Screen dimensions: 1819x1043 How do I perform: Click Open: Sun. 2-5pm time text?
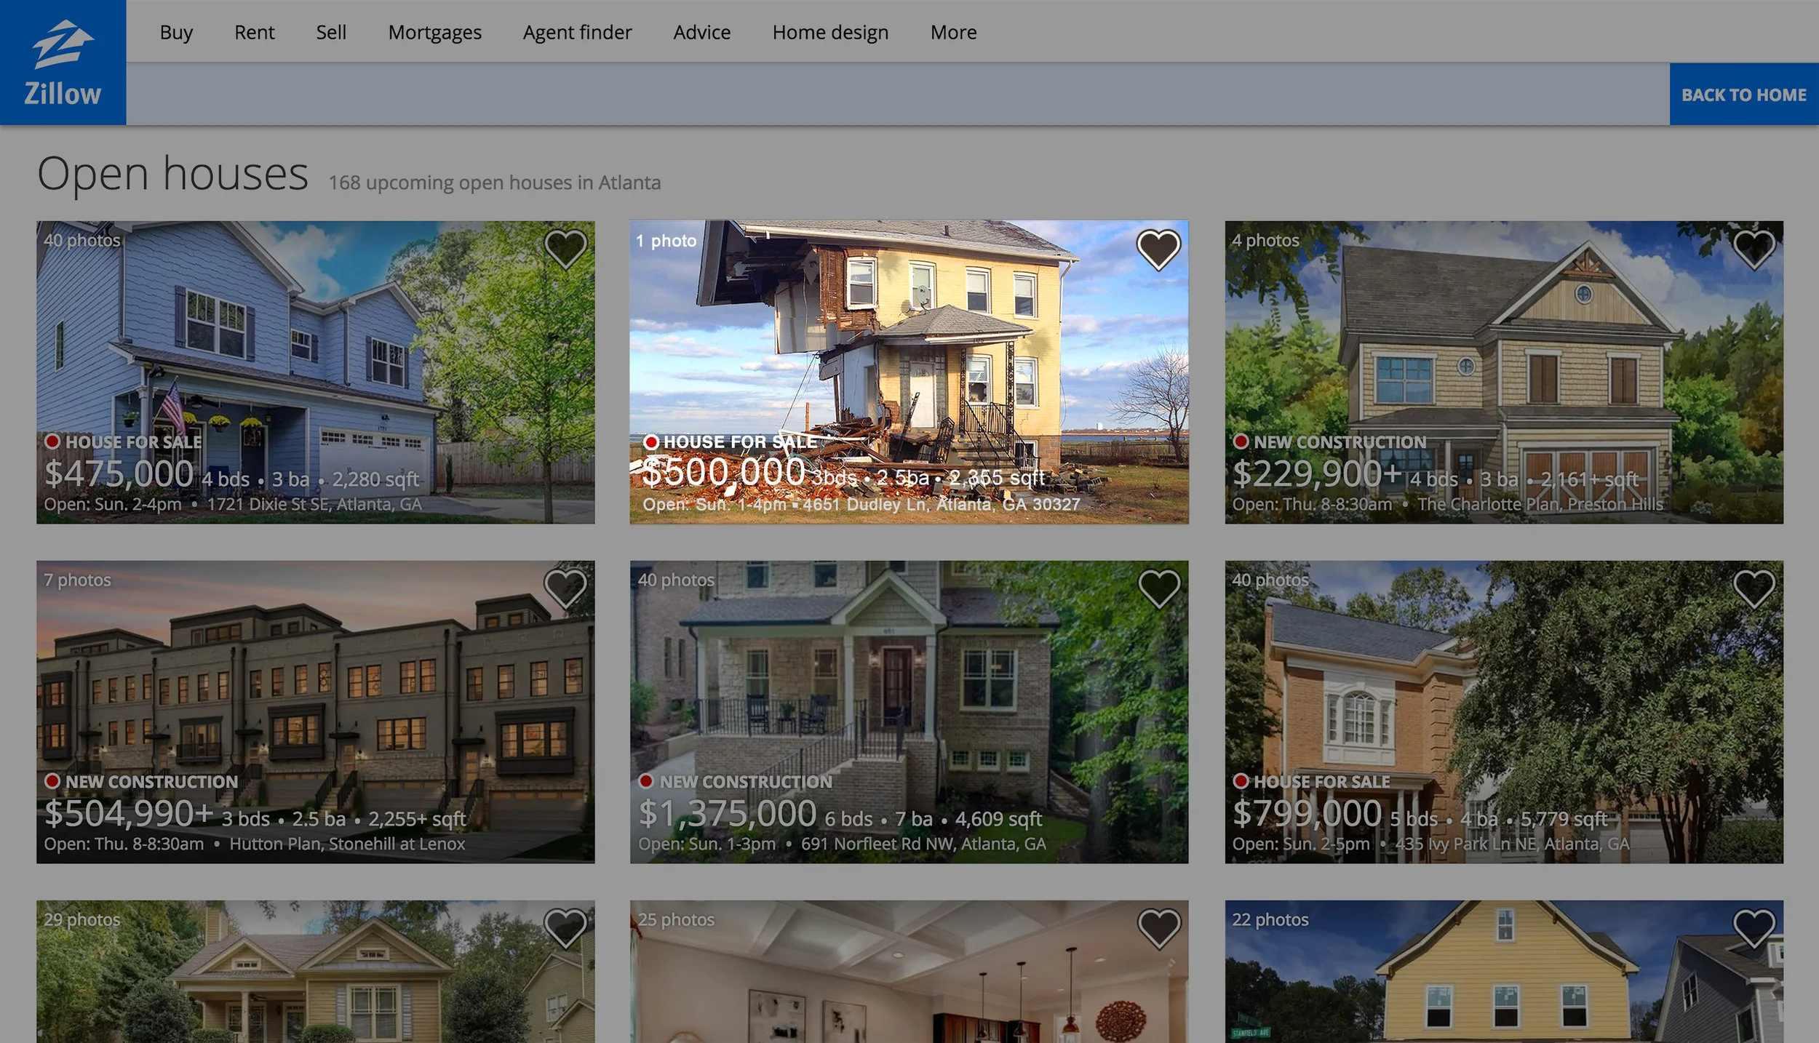[x=1300, y=844]
